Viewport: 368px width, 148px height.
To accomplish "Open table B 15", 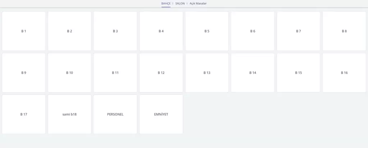I will (x=298, y=73).
